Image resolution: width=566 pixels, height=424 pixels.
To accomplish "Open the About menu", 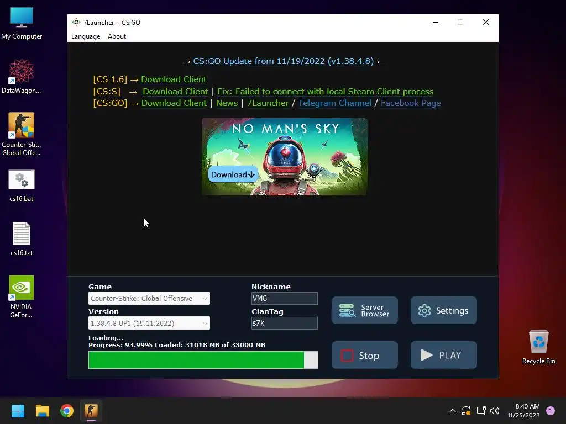I will pos(117,36).
